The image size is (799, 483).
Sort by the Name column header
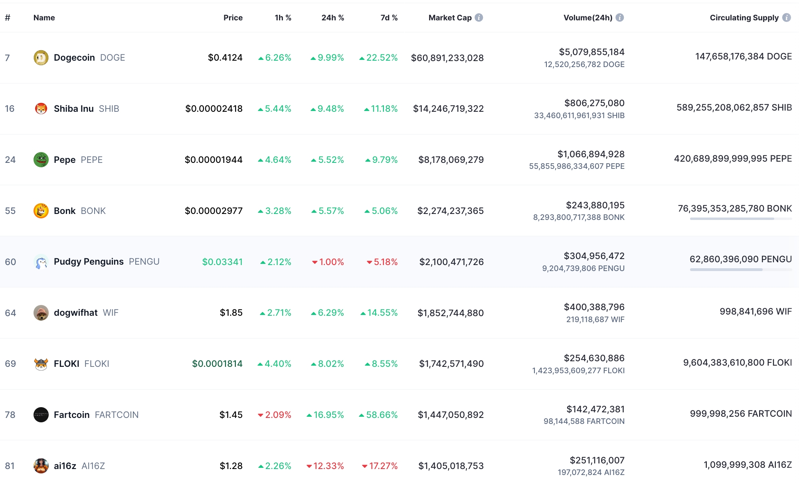click(44, 18)
